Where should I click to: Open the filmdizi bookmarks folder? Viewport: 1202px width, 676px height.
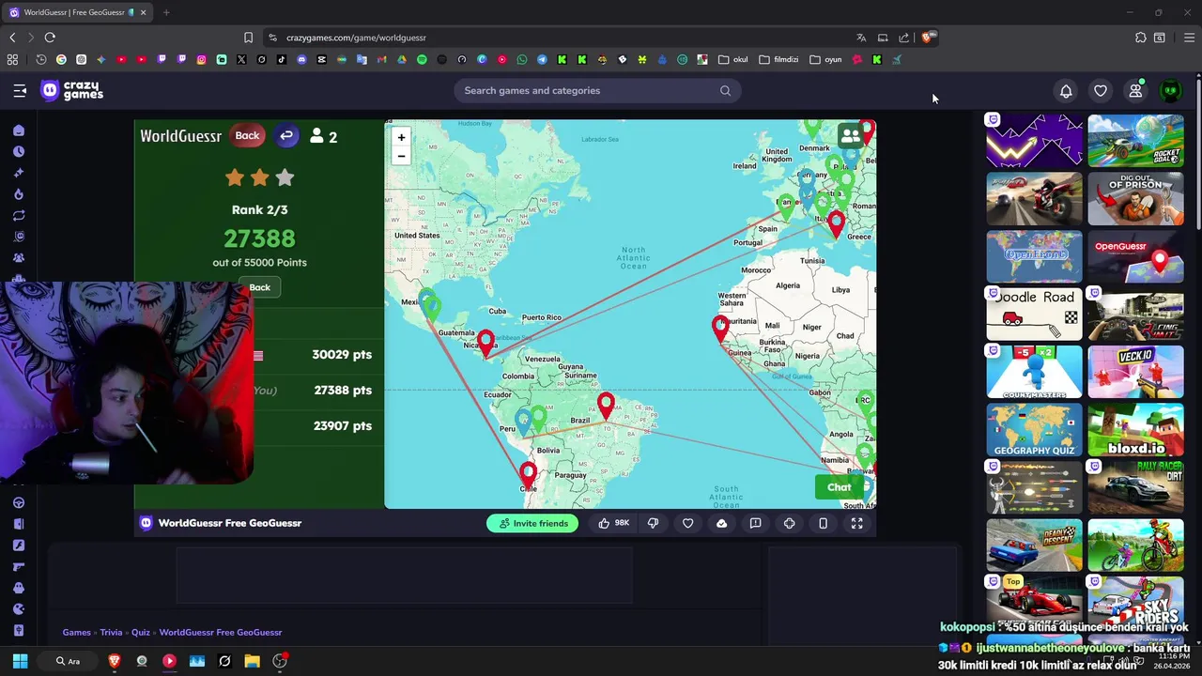778,59
